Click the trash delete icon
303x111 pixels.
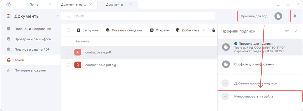[x=214, y=30]
